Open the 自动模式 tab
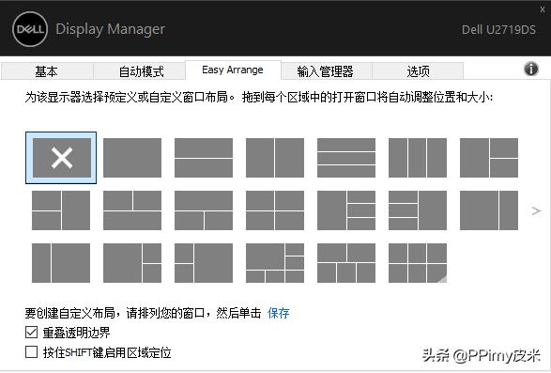The width and height of the screenshot is (551, 373). click(x=141, y=71)
